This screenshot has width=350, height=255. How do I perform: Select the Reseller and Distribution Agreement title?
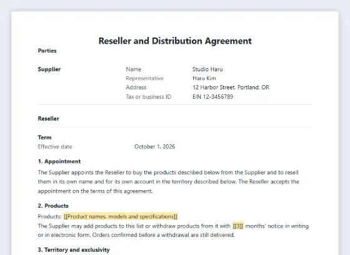tap(175, 41)
